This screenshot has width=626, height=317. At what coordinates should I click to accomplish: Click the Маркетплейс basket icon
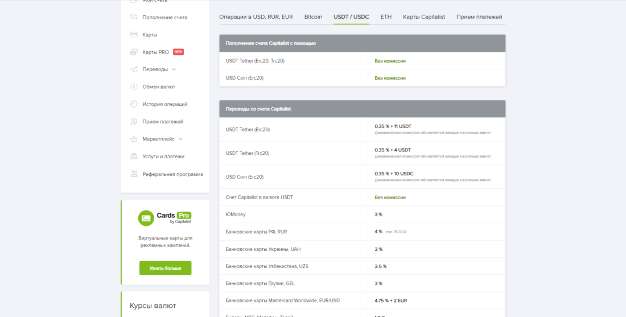134,139
